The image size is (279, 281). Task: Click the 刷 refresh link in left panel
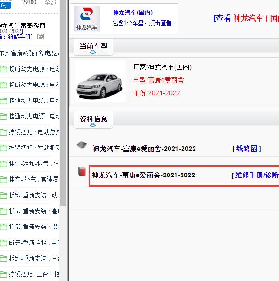click(x=40, y=37)
